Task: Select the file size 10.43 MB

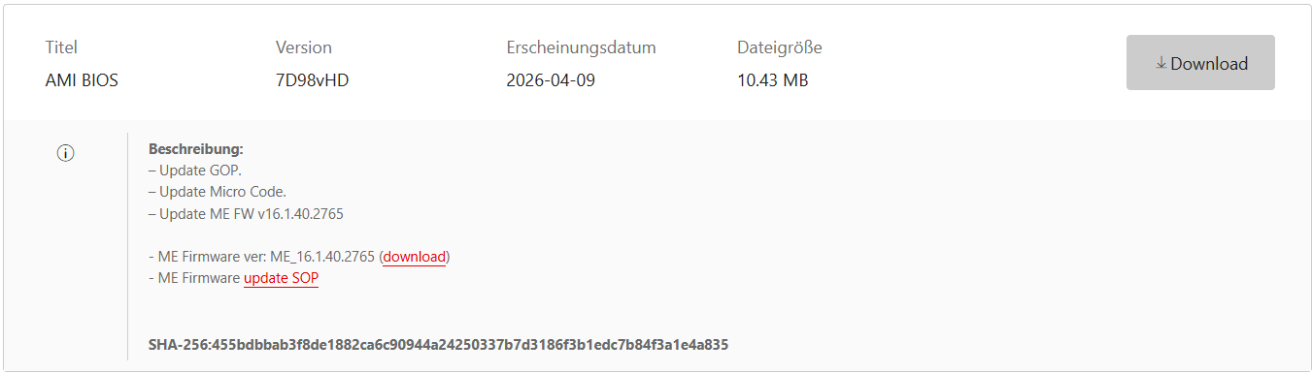Action: (772, 80)
